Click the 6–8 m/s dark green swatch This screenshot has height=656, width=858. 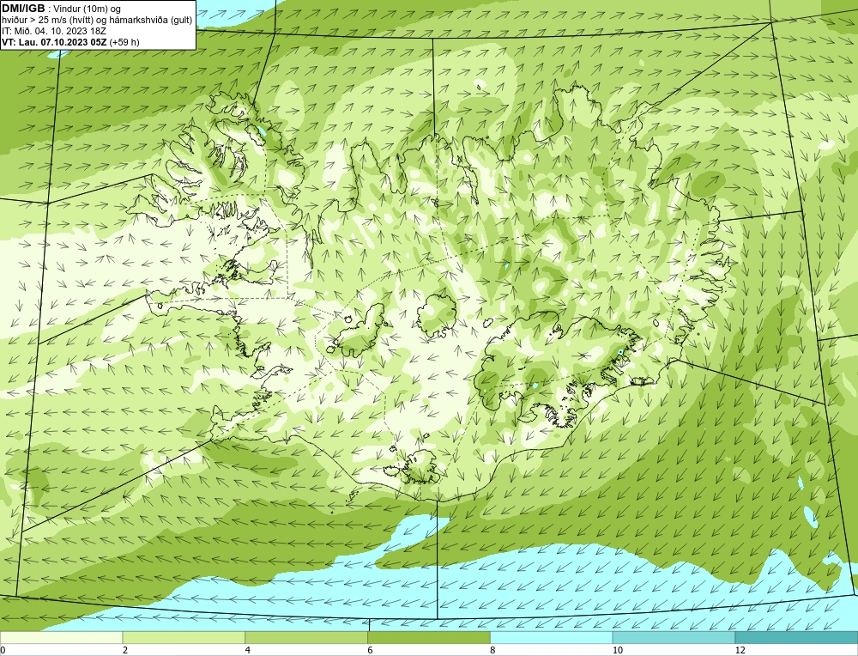click(429, 638)
